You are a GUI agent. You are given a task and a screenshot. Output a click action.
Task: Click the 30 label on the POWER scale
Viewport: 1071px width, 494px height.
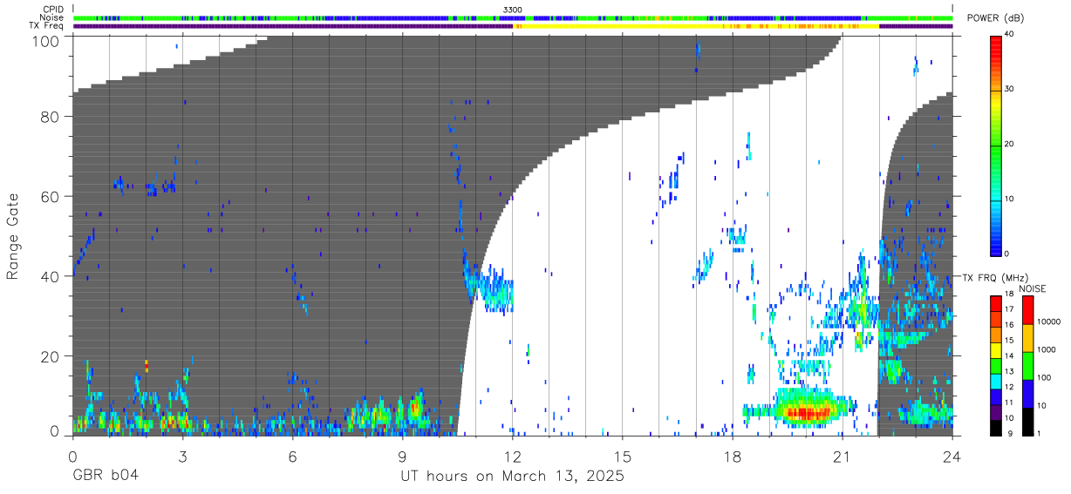1010,90
